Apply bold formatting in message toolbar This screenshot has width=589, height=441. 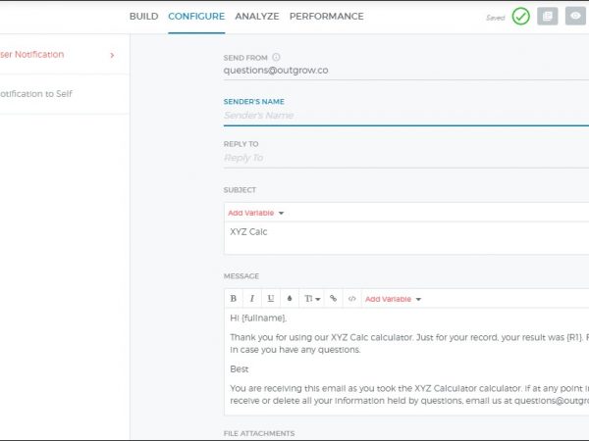(234, 298)
